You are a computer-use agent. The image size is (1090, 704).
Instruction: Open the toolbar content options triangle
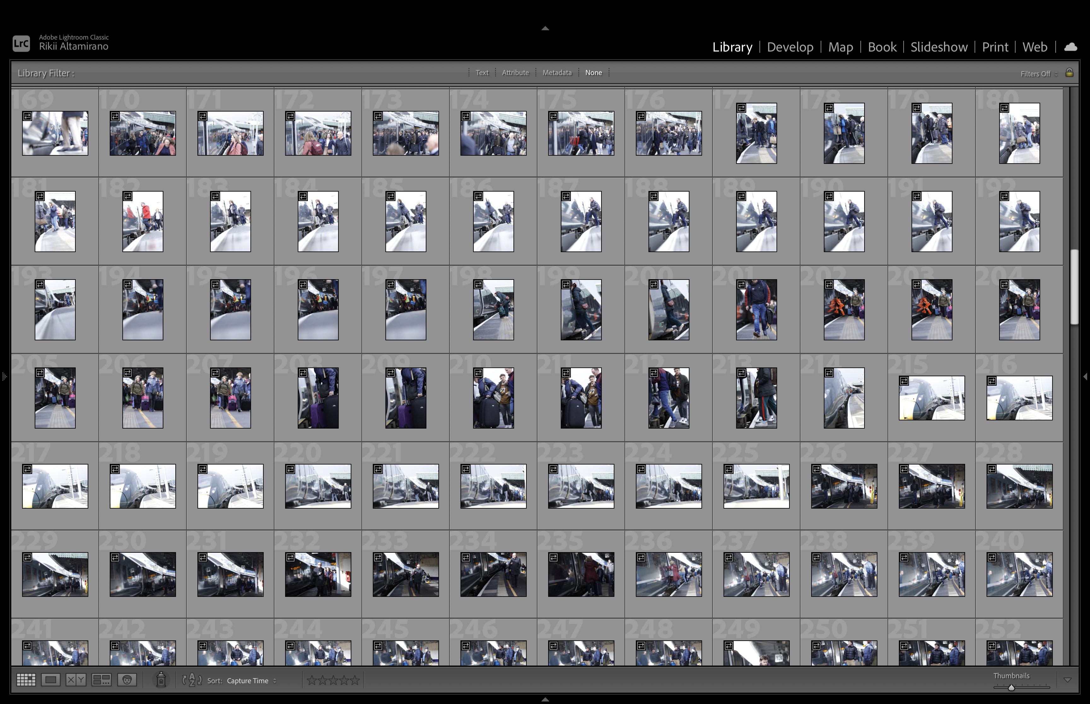pyautogui.click(x=1067, y=680)
